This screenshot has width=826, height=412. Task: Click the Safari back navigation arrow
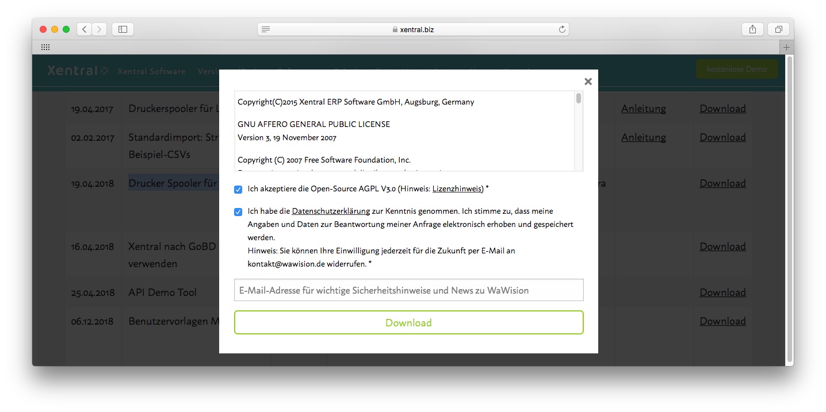pyautogui.click(x=85, y=29)
